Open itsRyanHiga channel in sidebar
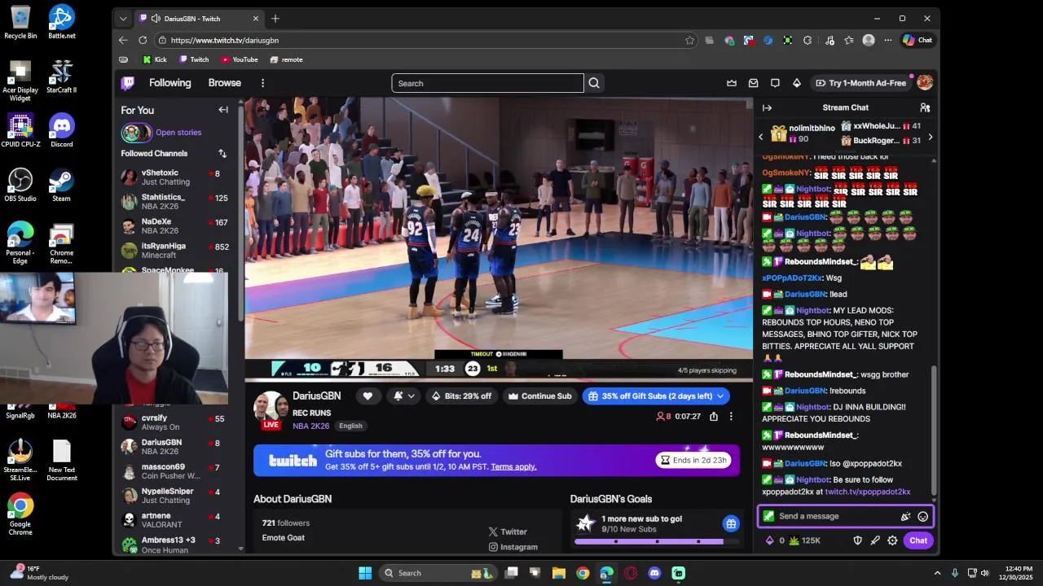1043x586 pixels. click(x=175, y=251)
